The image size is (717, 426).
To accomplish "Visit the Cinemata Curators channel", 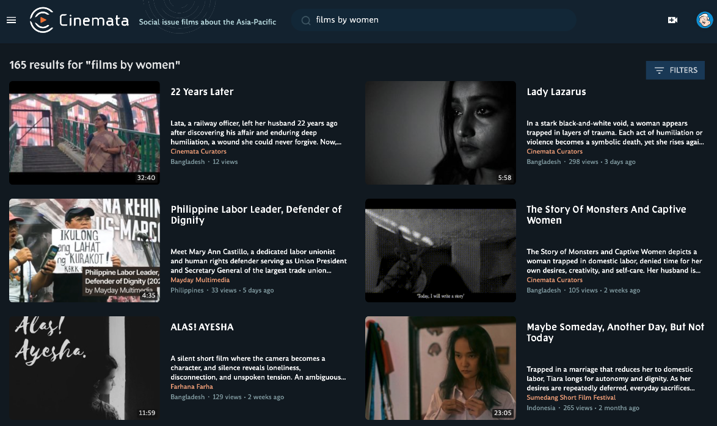I will click(x=198, y=151).
